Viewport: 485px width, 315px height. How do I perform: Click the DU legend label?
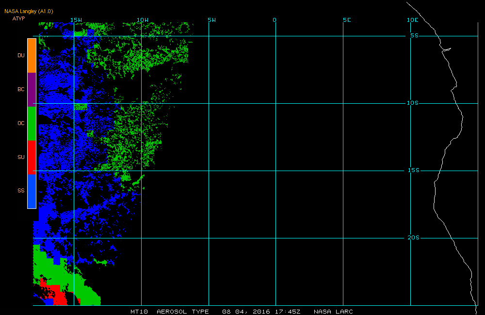click(x=21, y=55)
